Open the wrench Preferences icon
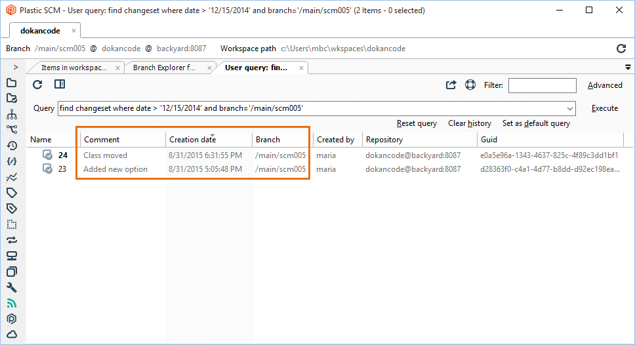Screen dimensions: 635x345 pos(12,287)
